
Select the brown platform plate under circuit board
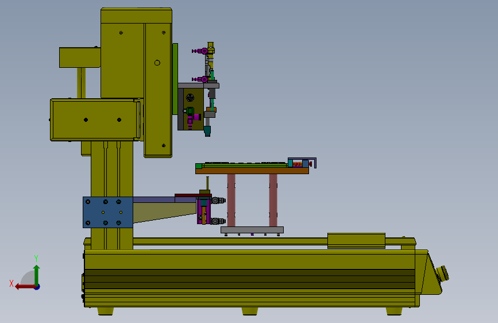click(x=252, y=171)
